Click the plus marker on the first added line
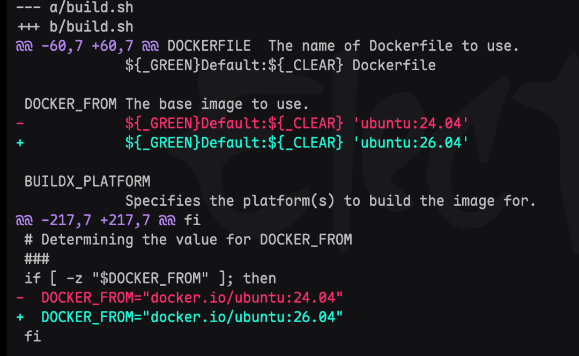Viewport: 579px width, 356px height. click(20, 143)
